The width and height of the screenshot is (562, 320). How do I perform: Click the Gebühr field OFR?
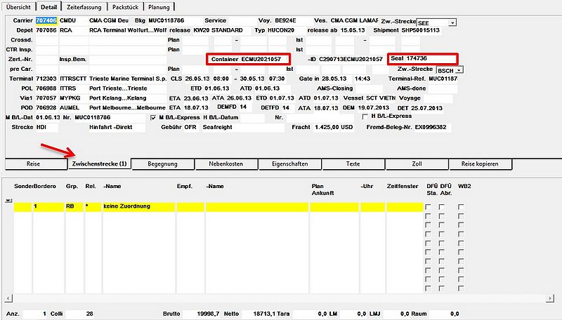[192, 127]
